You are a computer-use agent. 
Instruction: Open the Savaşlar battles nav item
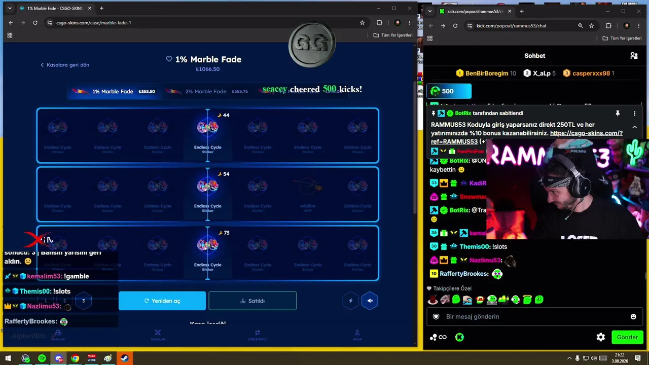pyautogui.click(x=158, y=335)
